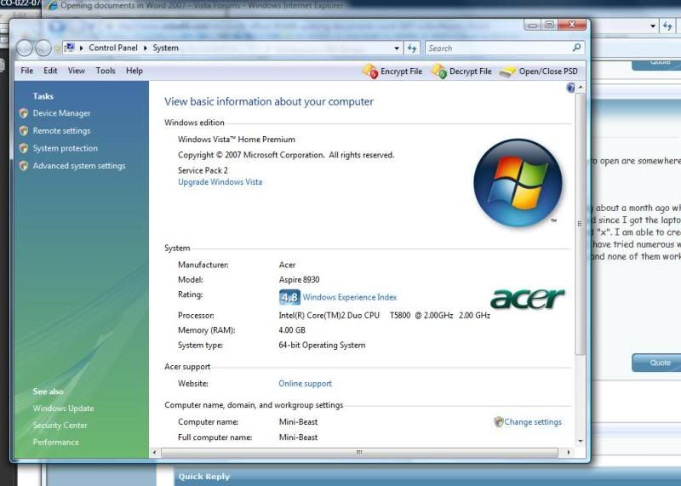Click the shield icon beside Device Manager
The image size is (681, 486).
(x=24, y=113)
